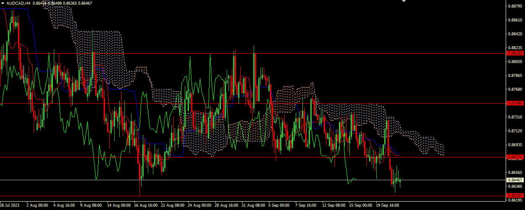Click the 28 Jul 2023 date label

[x=10, y=206]
